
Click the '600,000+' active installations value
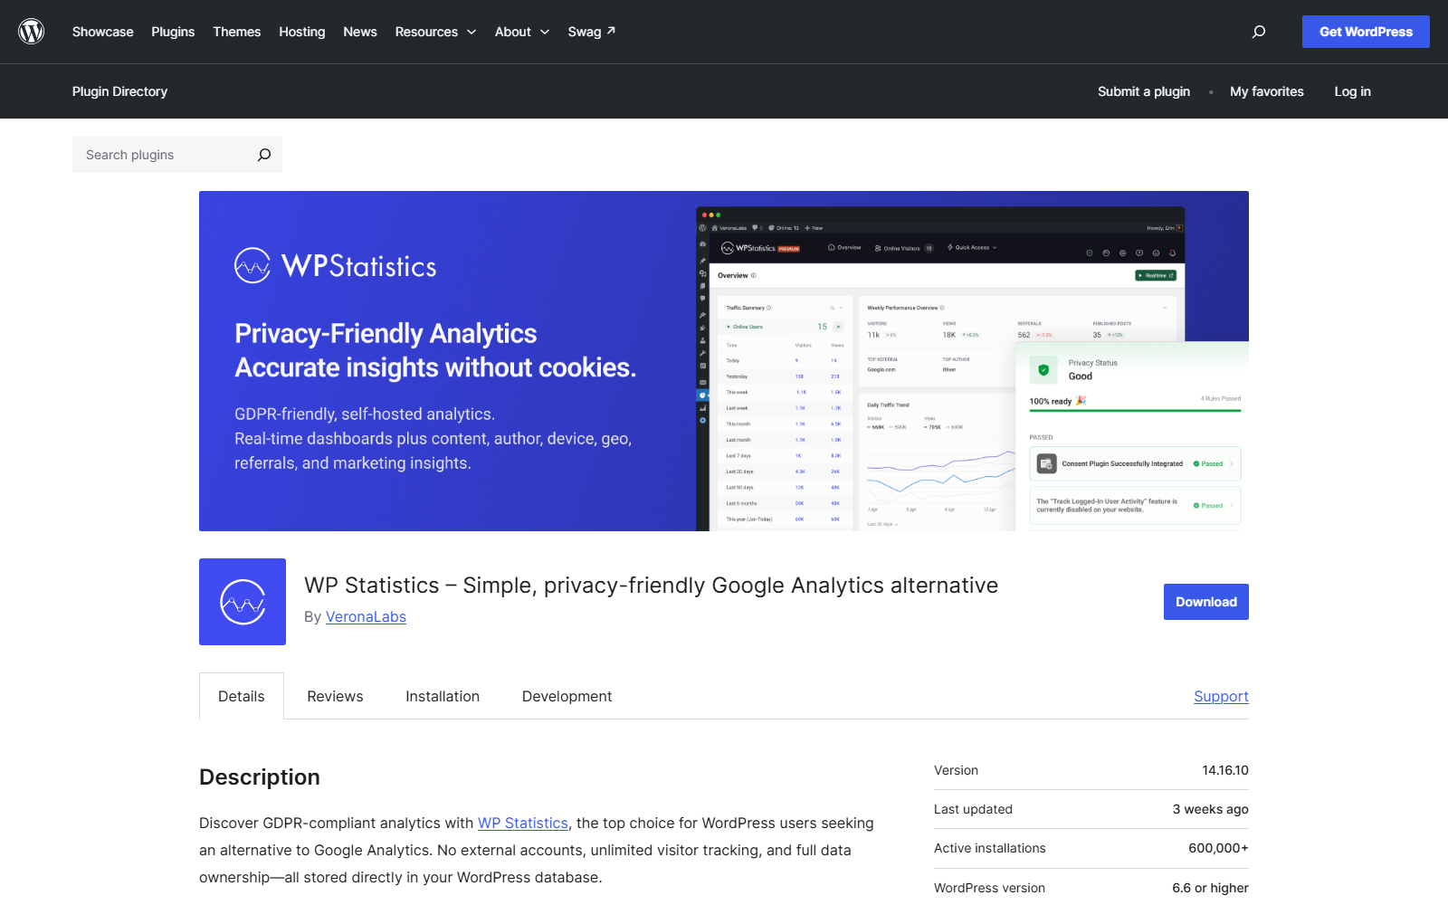point(1218,848)
